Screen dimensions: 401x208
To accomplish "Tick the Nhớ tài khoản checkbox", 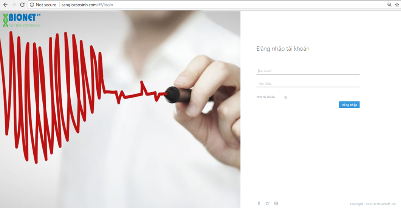I will (286, 97).
